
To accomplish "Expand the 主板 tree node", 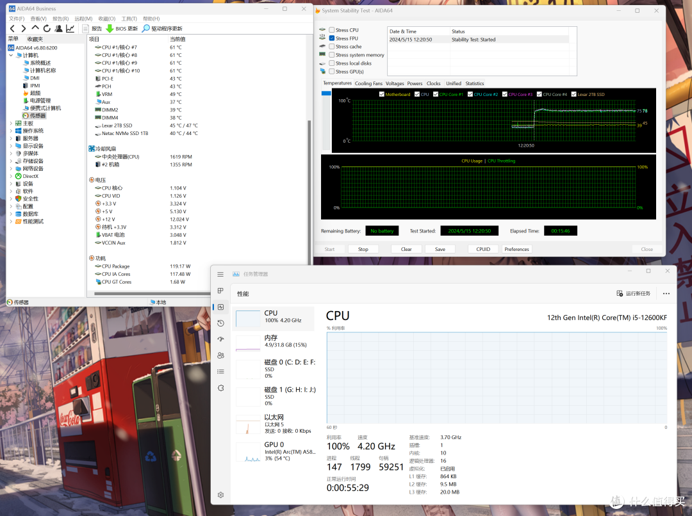I will tap(11, 124).
